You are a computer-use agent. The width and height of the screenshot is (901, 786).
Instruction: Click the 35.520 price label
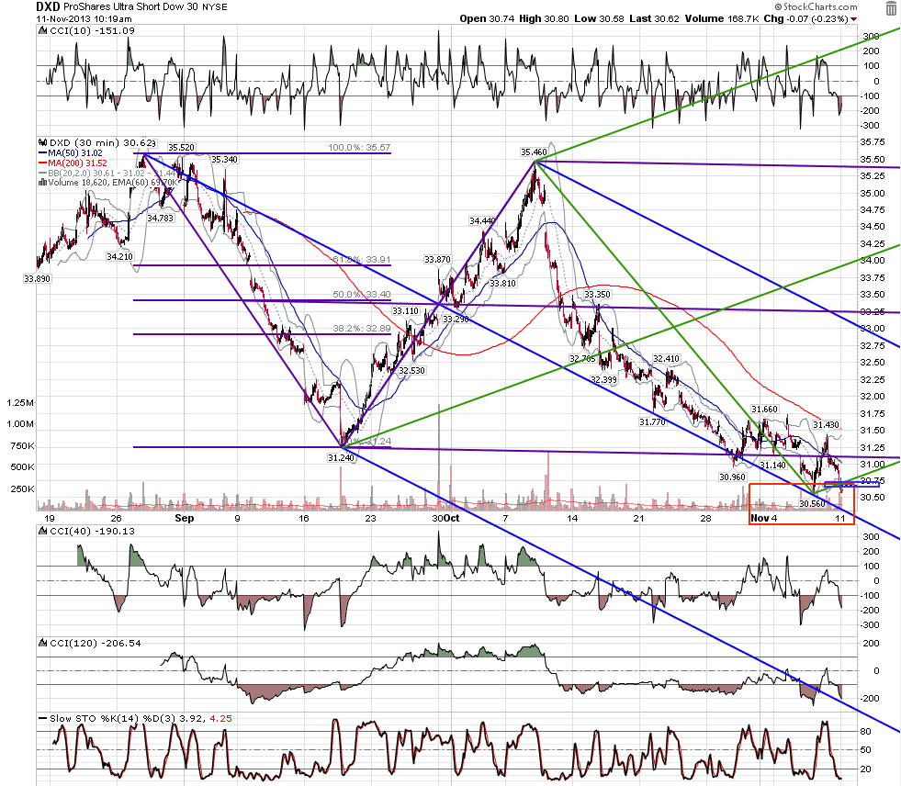click(x=181, y=148)
